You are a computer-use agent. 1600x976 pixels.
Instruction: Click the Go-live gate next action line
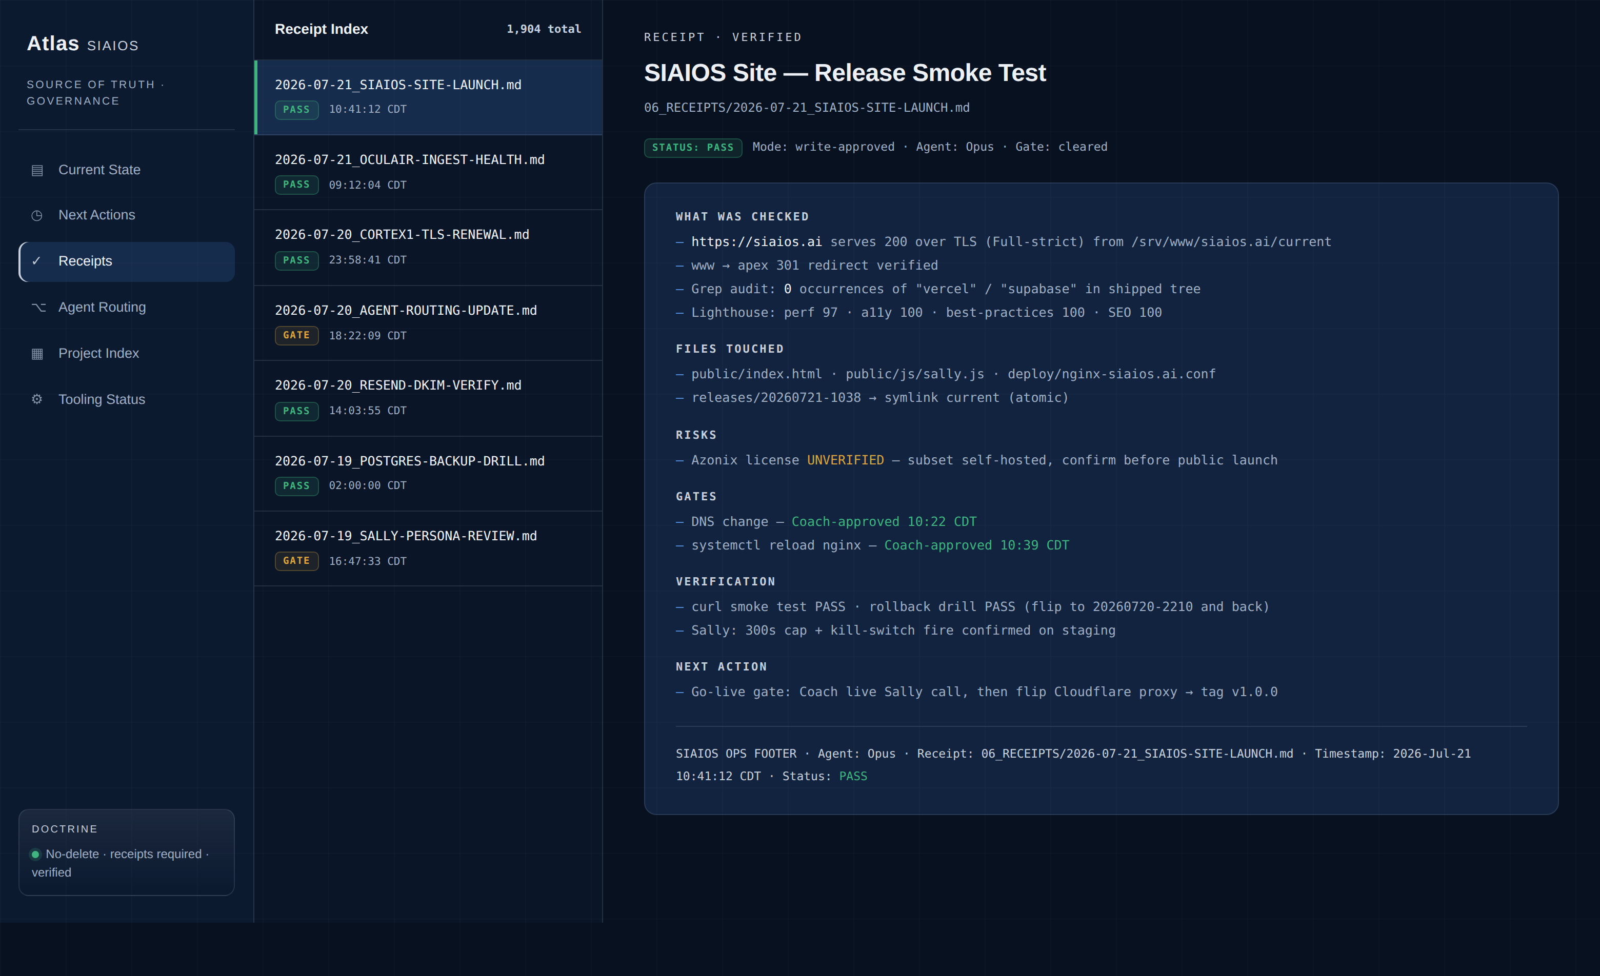[x=976, y=693]
